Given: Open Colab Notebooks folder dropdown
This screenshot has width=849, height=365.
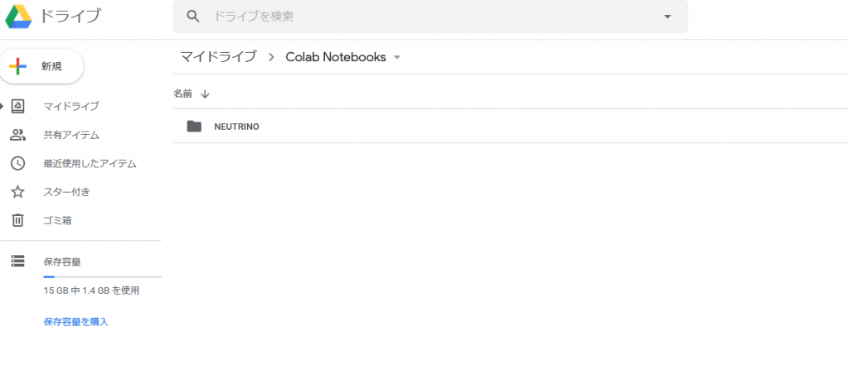Looking at the screenshot, I should 397,57.
